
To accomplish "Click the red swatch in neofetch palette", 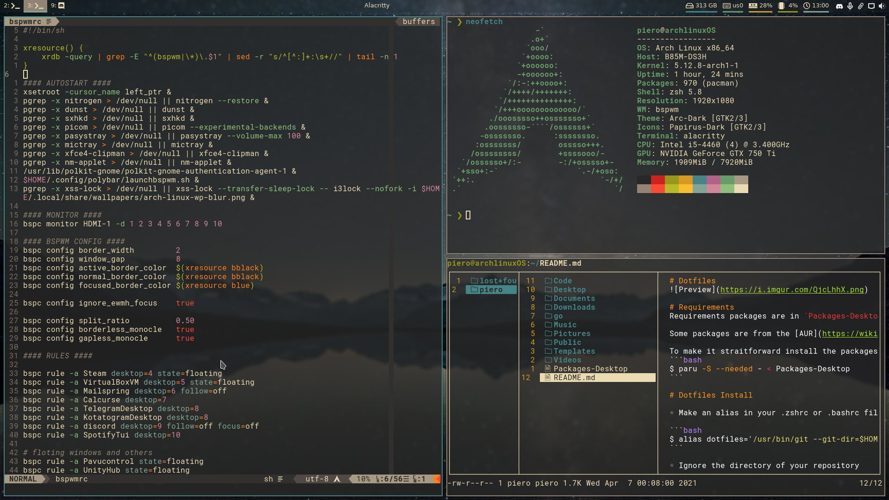I will click(x=658, y=180).
